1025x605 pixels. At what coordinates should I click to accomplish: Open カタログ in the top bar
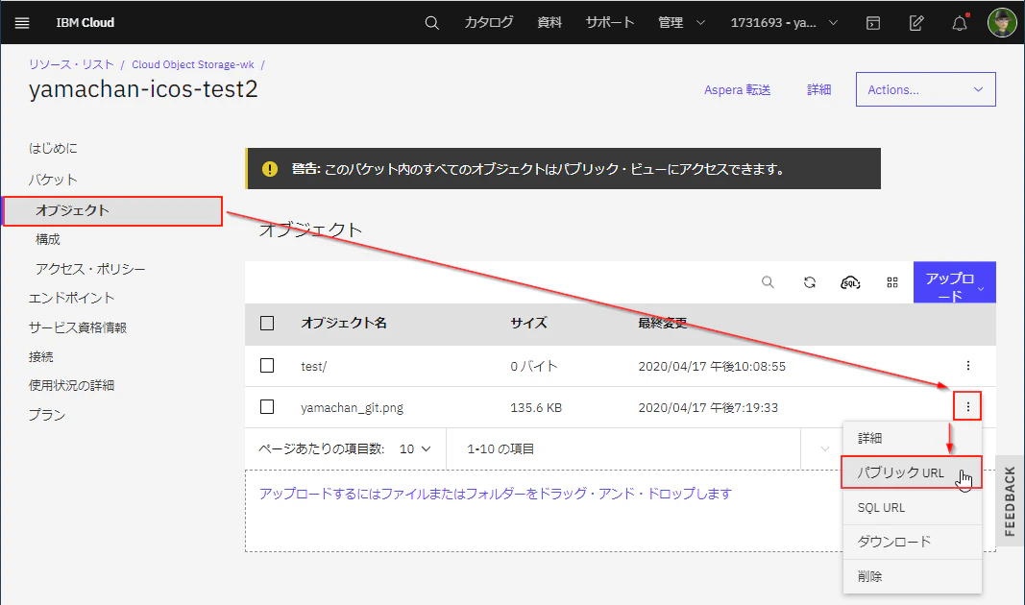tap(488, 23)
